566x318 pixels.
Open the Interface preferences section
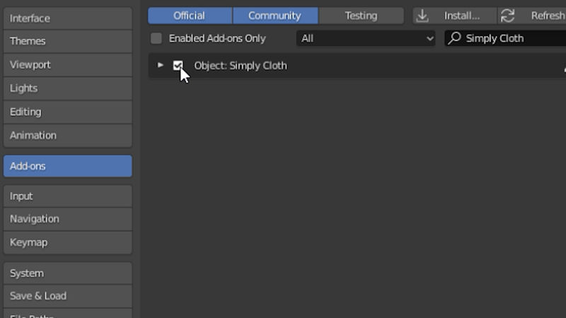click(x=67, y=18)
